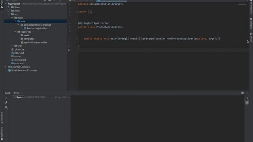The height and width of the screenshot is (142, 253).
Task: Open pom.xml file
Action: pos(19,64)
